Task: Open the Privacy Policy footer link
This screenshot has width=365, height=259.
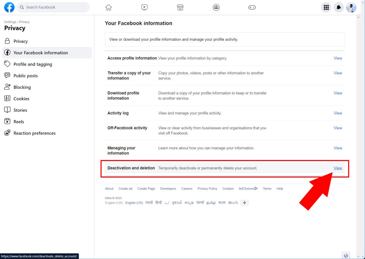Action: pos(207,188)
